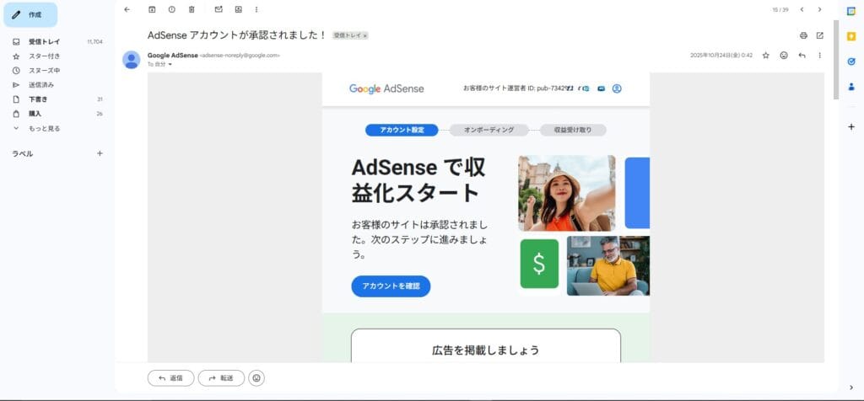This screenshot has width=864, height=401.
Task: Archive this AdSense email
Action: pyautogui.click(x=152, y=9)
